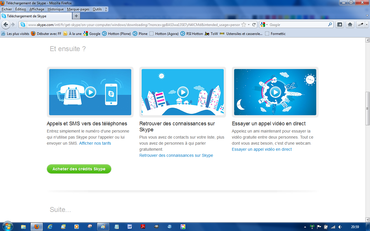Go to the Firefox home page
Image resolution: width=370 pixels, height=231 pixels.
coord(350,25)
